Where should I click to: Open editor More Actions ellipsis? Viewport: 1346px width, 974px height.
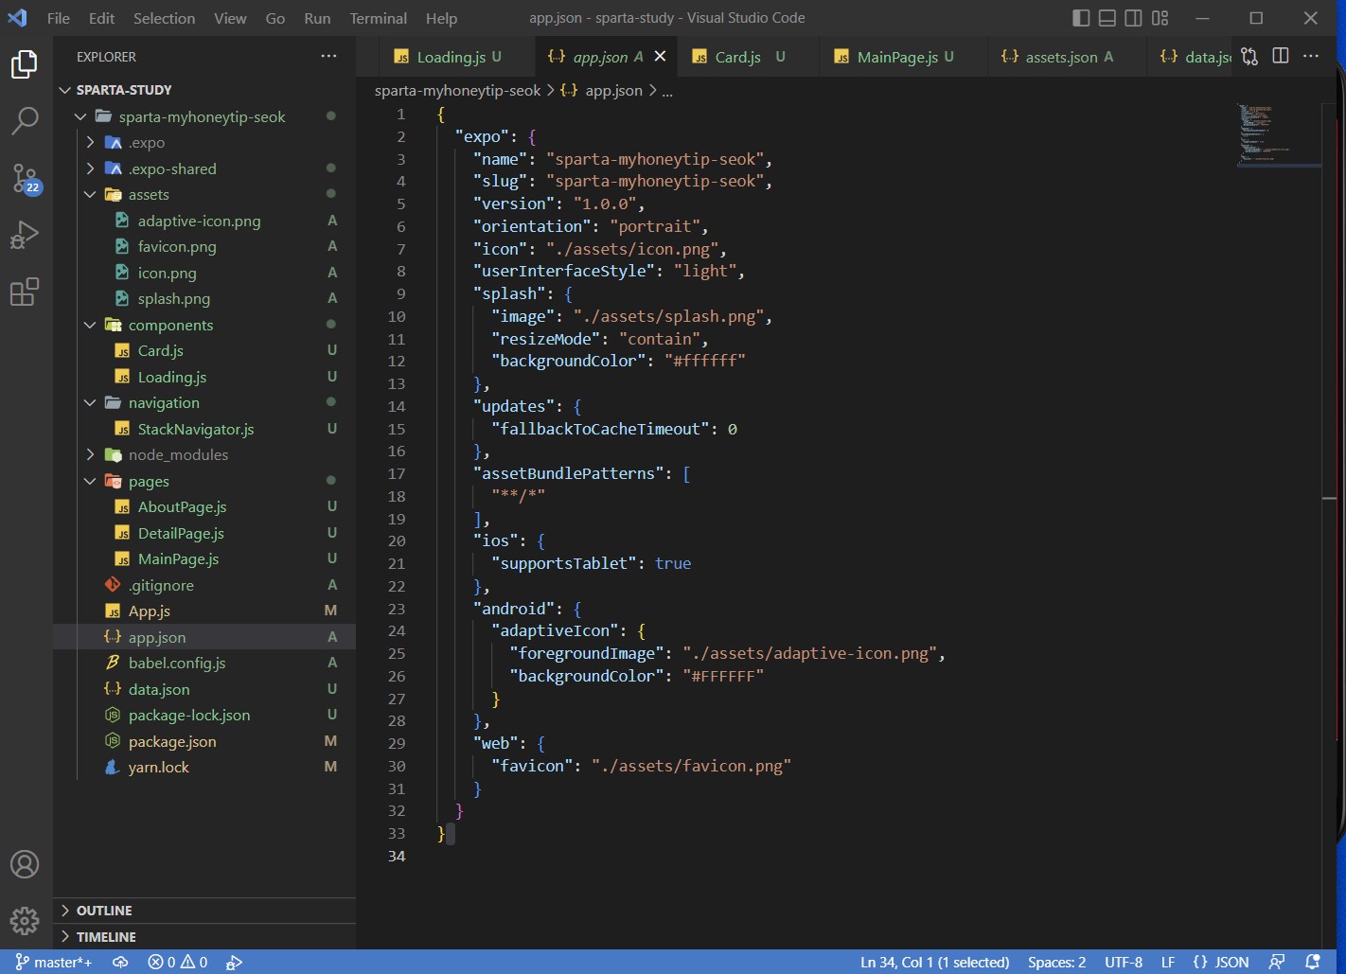coord(1311,56)
